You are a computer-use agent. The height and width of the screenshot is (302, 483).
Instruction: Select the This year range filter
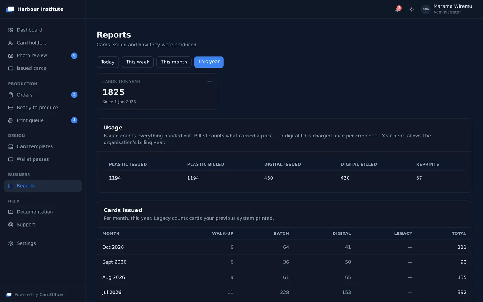pyautogui.click(x=209, y=62)
